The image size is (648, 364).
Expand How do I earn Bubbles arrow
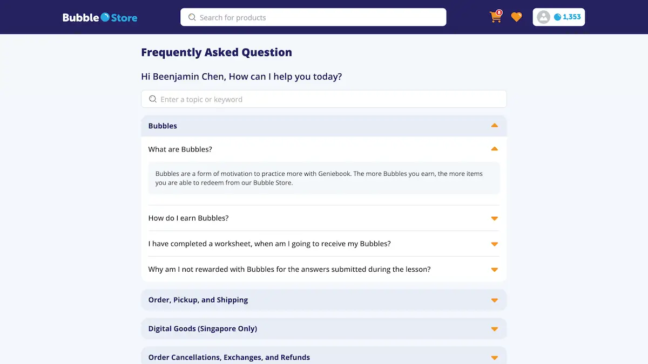pos(494,218)
